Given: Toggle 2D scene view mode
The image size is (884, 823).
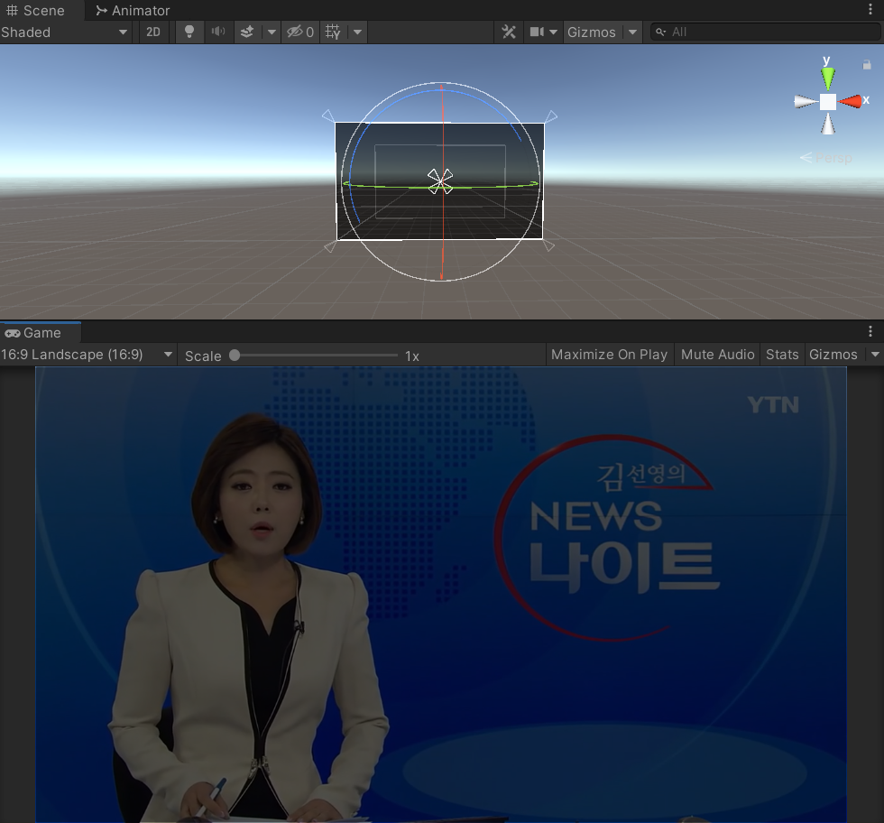Looking at the screenshot, I should [153, 32].
